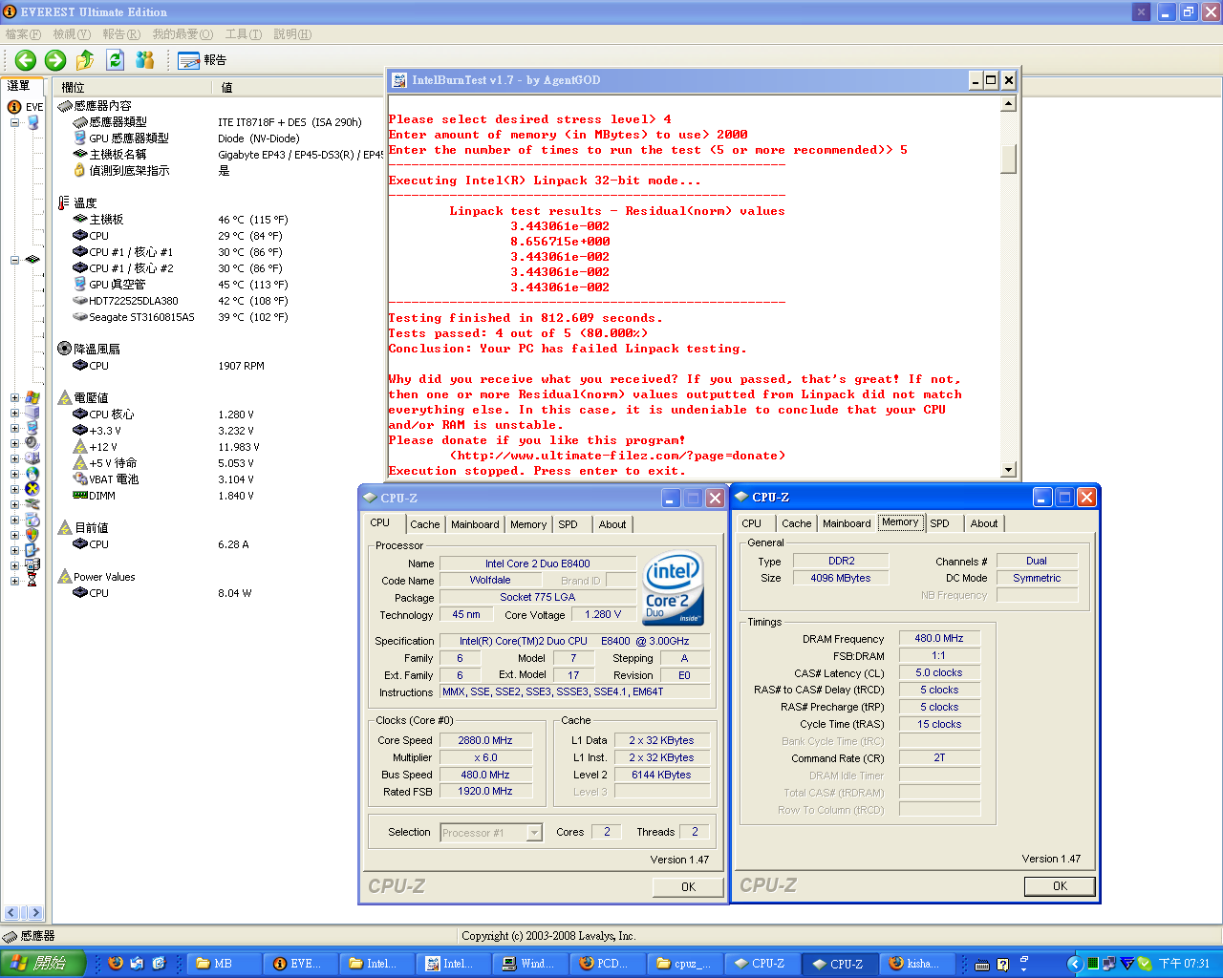This screenshot has width=1223, height=978.
Task: Click the green Back arrow in EVEREST toolbar
Action: click(26, 60)
